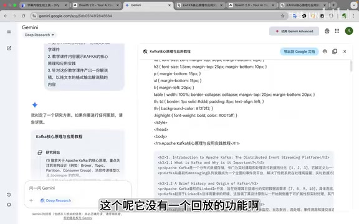This screenshot has height=224, width=359.
Task: Click the icon left of the Google apps grid
Action: (x=327, y=31)
